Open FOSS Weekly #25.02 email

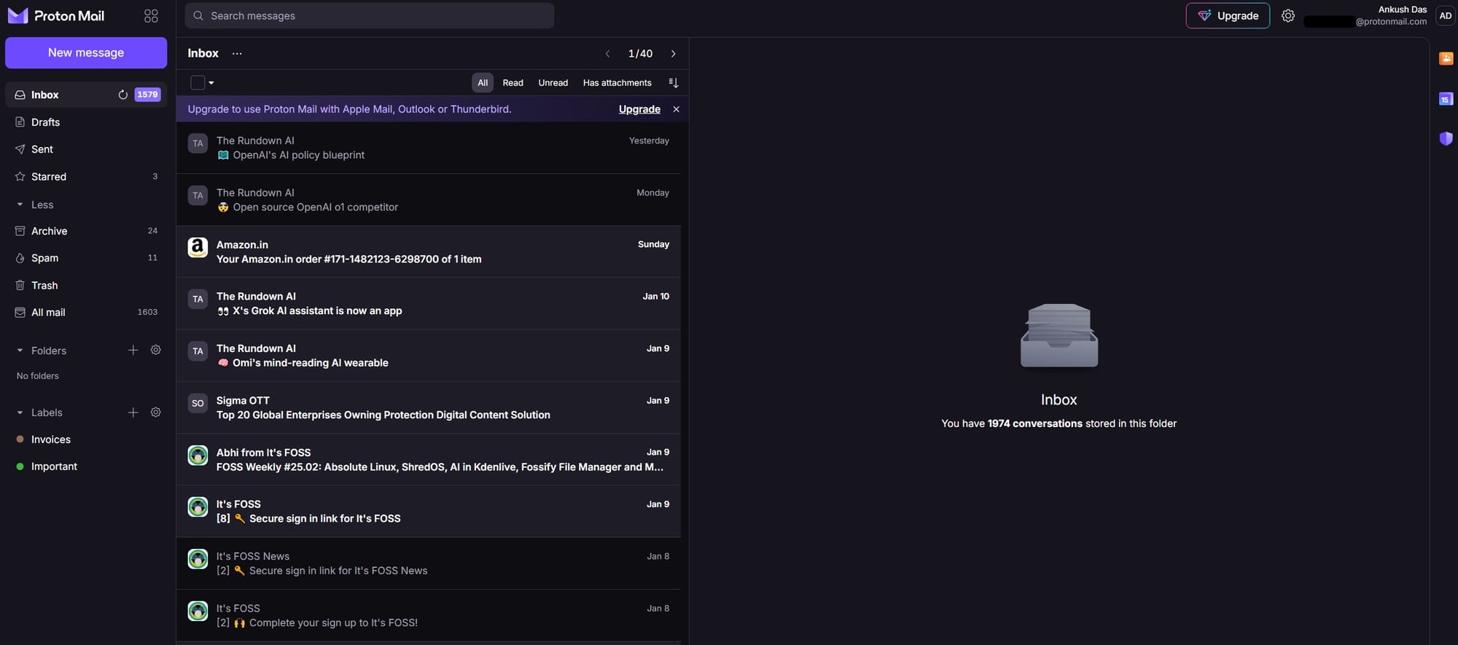click(x=429, y=460)
